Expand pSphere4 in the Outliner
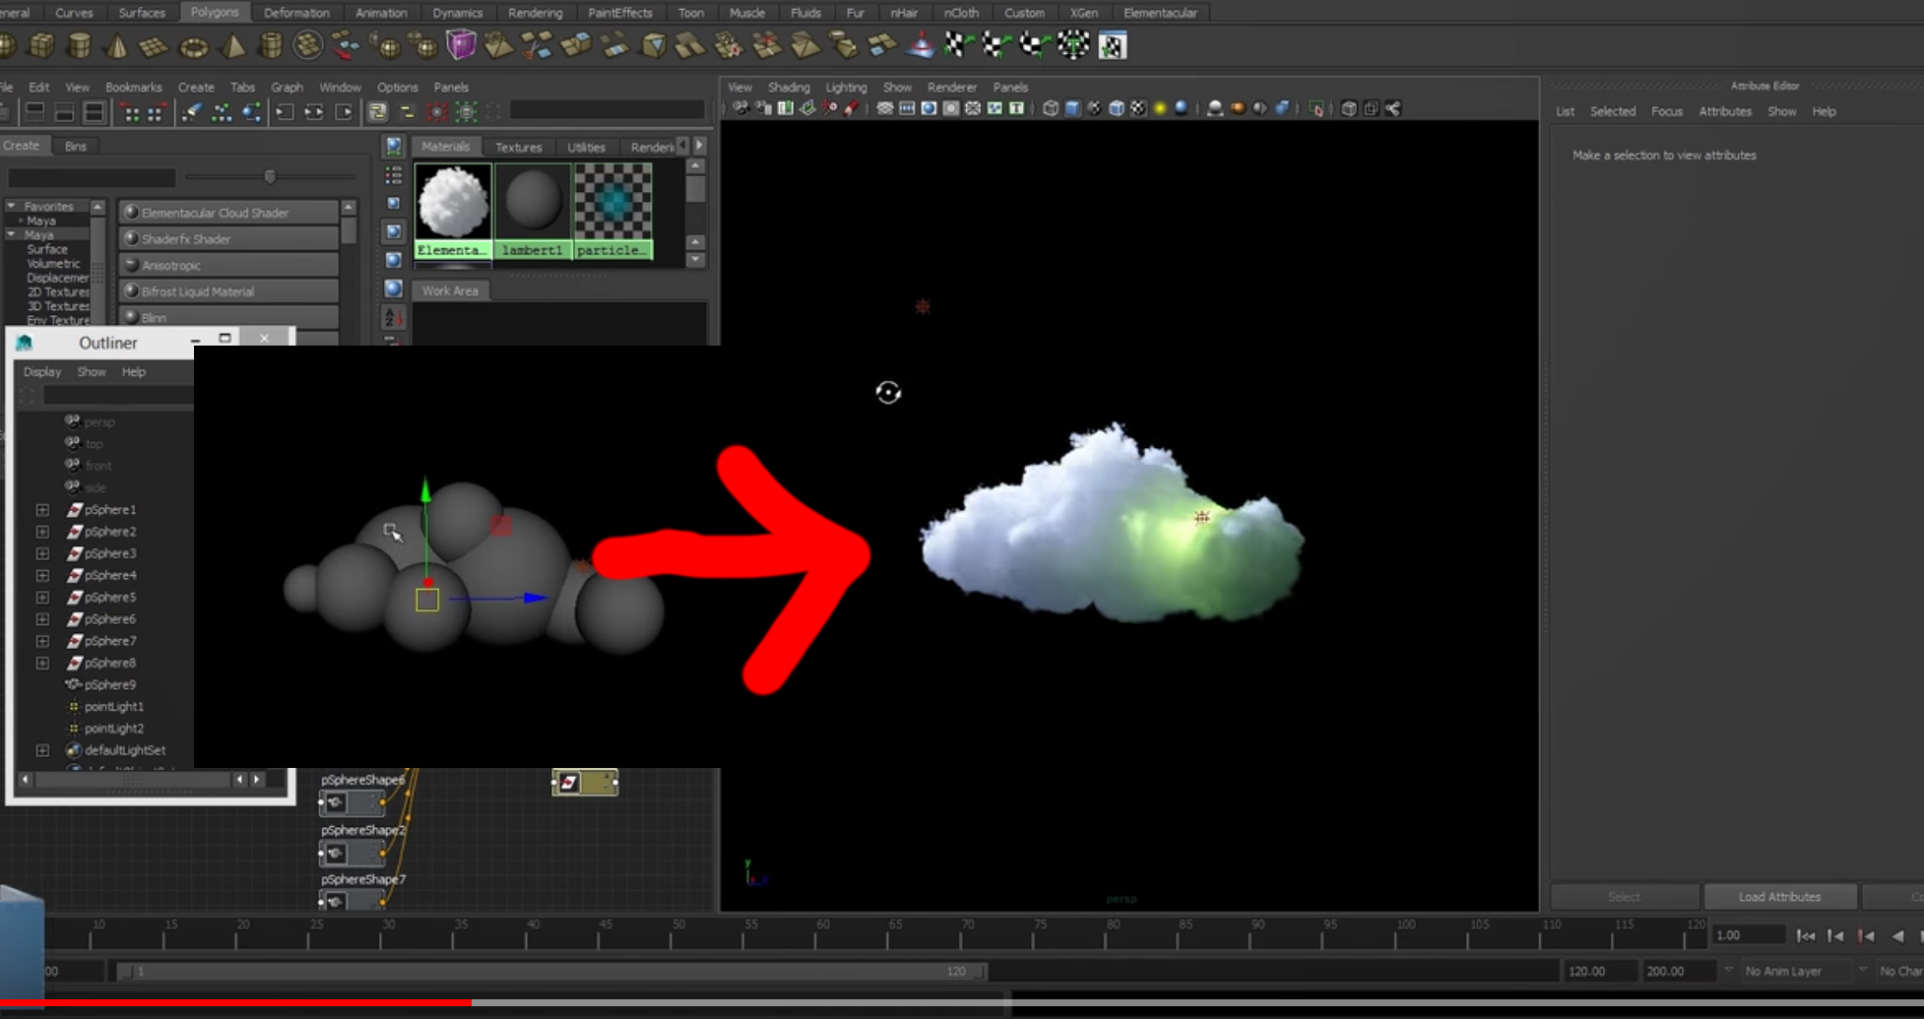The height and width of the screenshot is (1019, 1924). [42, 575]
